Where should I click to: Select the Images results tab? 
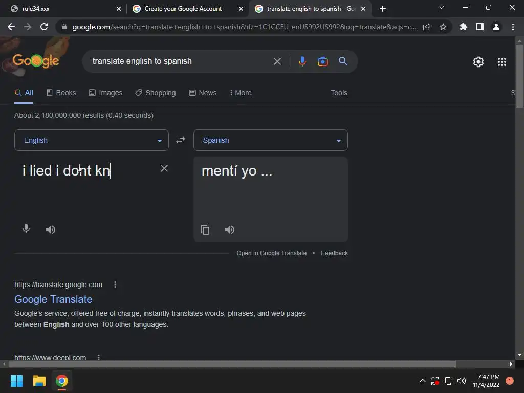(105, 93)
